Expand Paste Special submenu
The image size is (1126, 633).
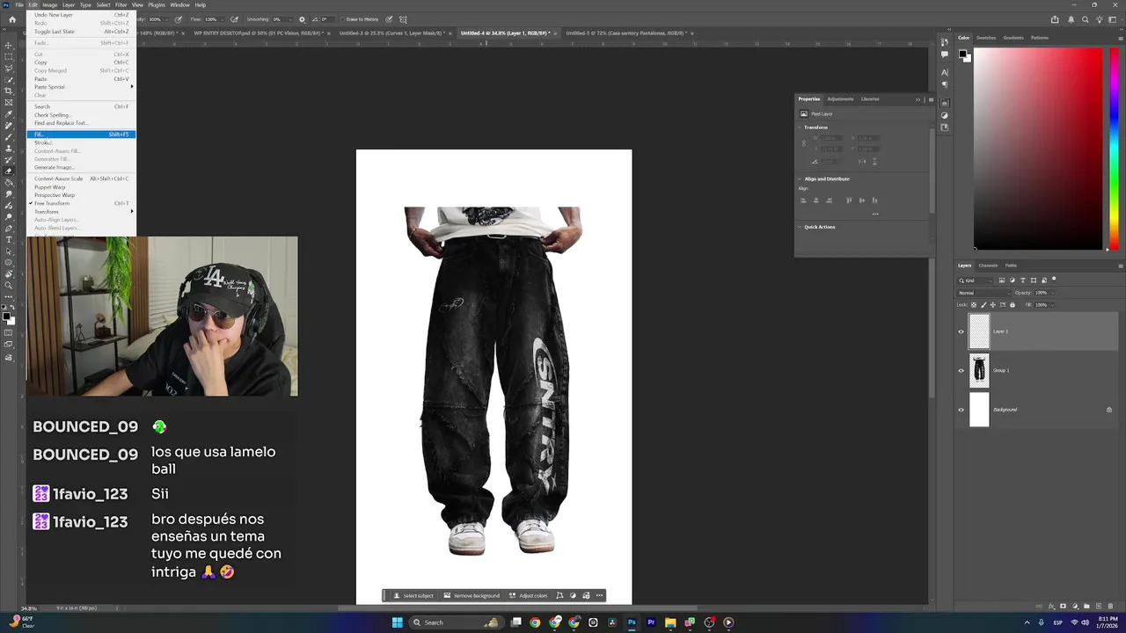click(81, 87)
